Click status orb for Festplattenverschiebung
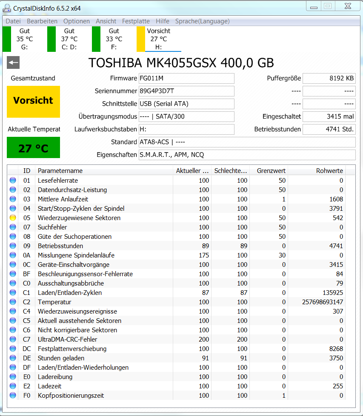This screenshot has width=363, height=416. pos(13,348)
